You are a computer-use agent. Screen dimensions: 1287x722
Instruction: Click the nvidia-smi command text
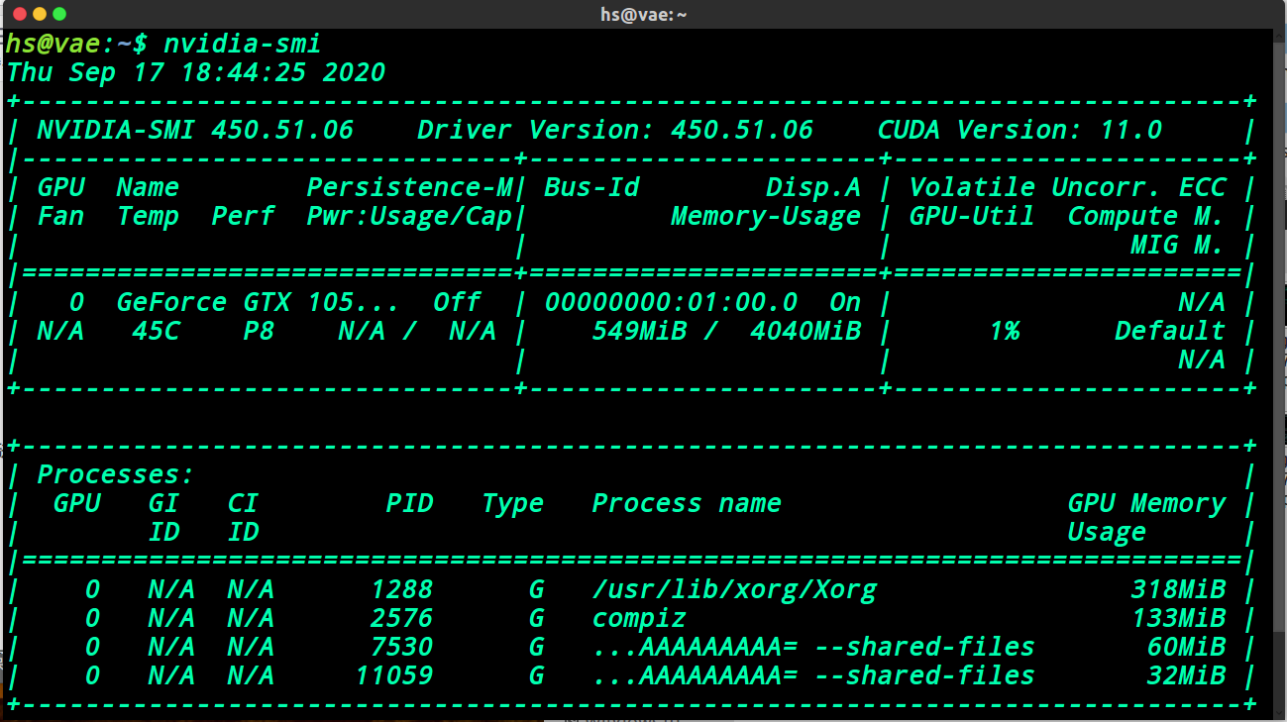coord(242,44)
